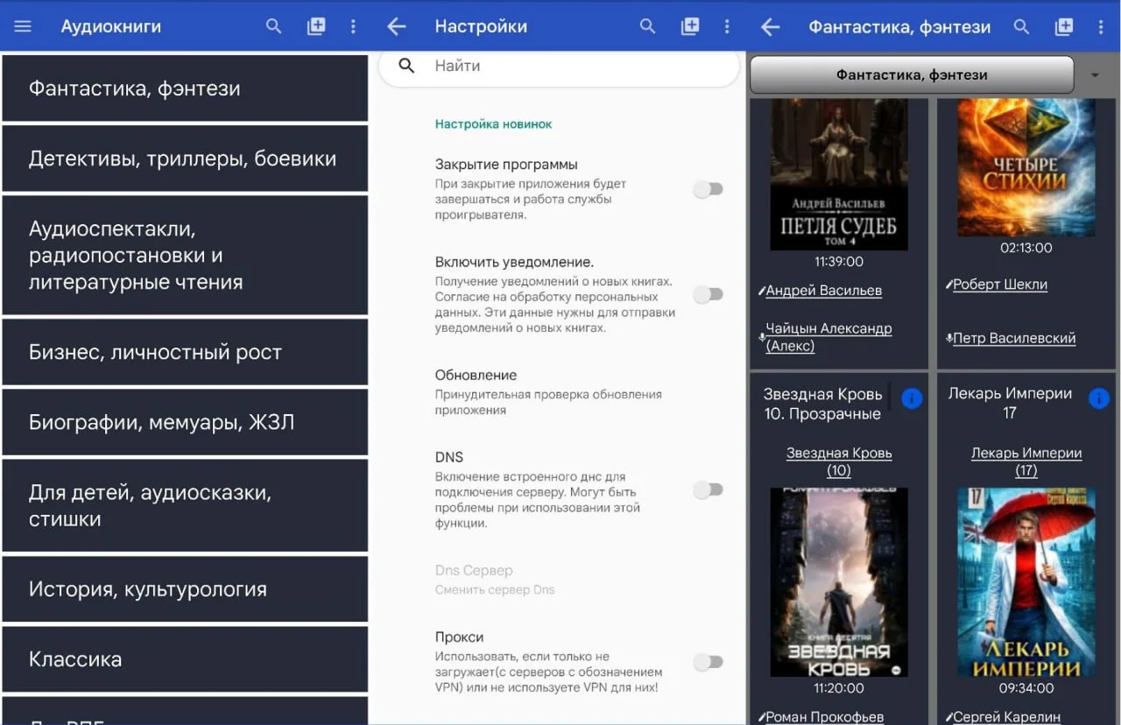The height and width of the screenshot is (725, 1121).
Task: Open the hamburger menu on Аудиокниги screen
Action: click(x=23, y=26)
